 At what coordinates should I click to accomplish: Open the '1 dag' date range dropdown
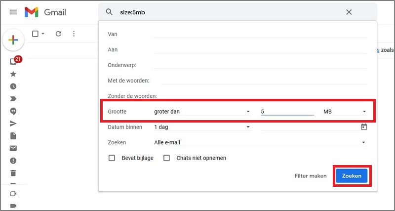click(202, 127)
